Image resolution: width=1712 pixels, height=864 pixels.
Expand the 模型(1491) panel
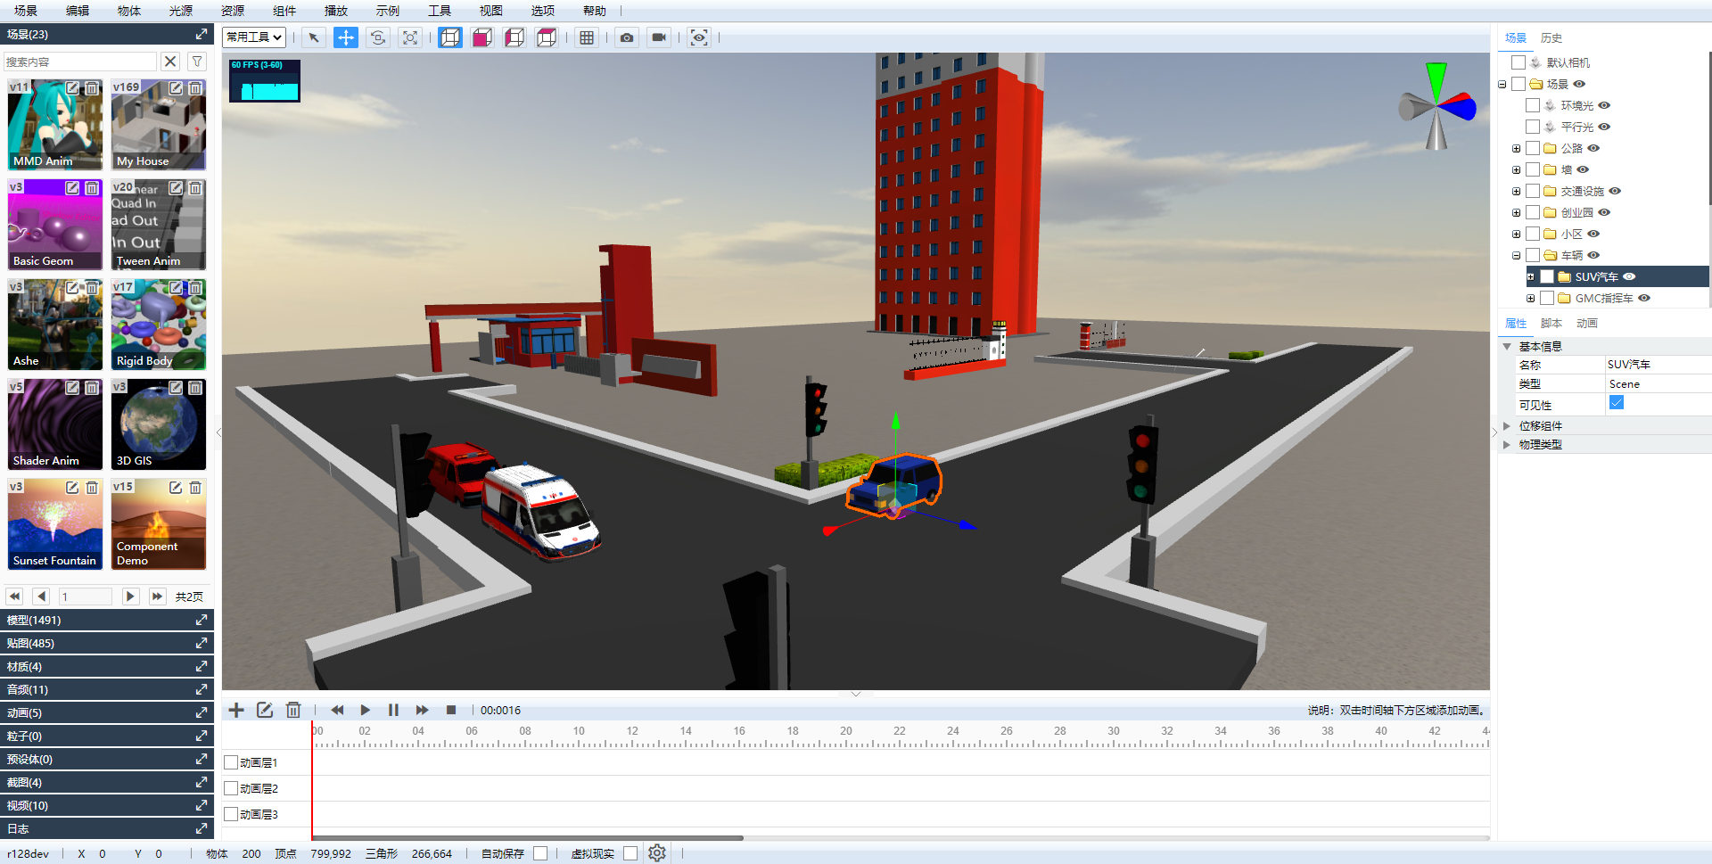(202, 620)
